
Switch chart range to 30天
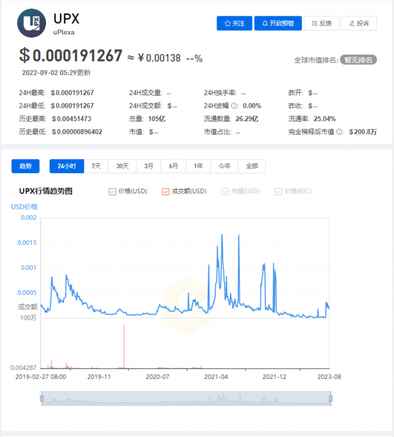coord(122,166)
